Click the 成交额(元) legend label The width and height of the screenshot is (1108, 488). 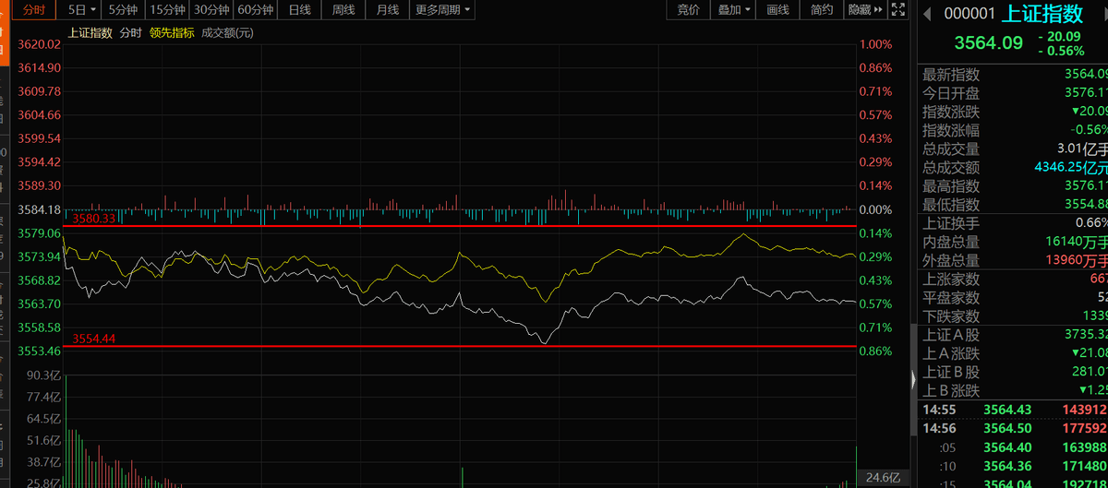pos(227,32)
